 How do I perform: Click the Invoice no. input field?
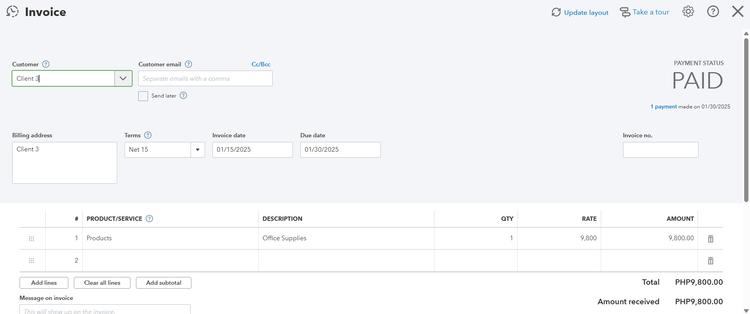[x=660, y=150]
